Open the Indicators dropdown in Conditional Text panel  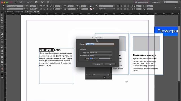coord(101,75)
